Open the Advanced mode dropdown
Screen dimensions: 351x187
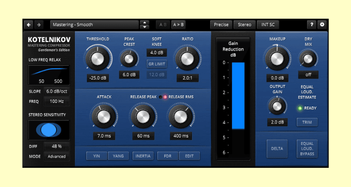57,156
